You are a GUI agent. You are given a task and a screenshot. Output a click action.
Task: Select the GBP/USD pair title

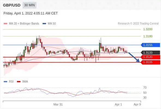pyautogui.click(x=12, y=5)
